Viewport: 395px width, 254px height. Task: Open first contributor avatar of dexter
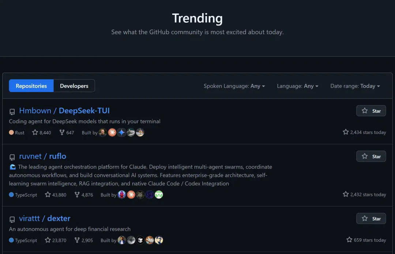(x=122, y=240)
